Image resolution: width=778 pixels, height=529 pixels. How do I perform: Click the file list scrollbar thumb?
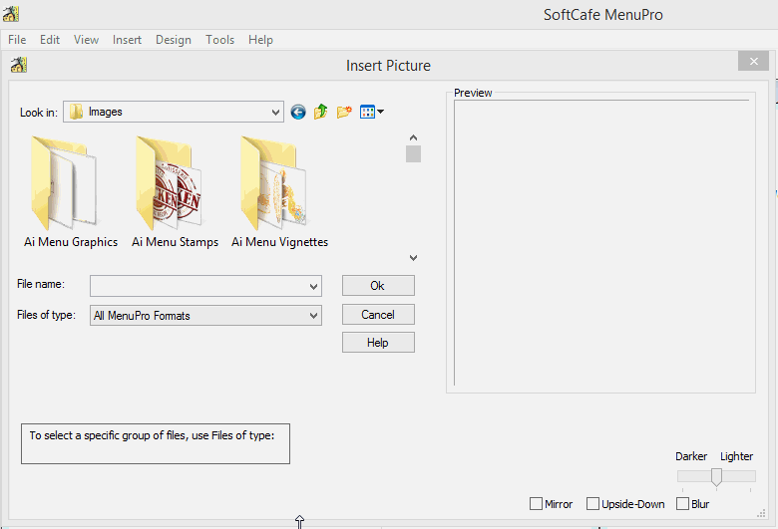413,153
